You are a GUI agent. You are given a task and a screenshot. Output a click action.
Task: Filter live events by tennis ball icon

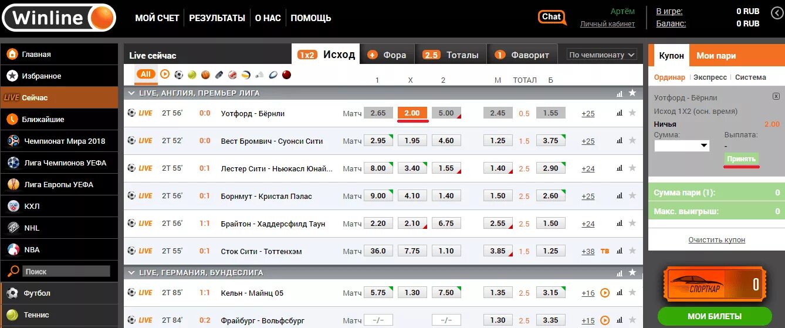192,75
